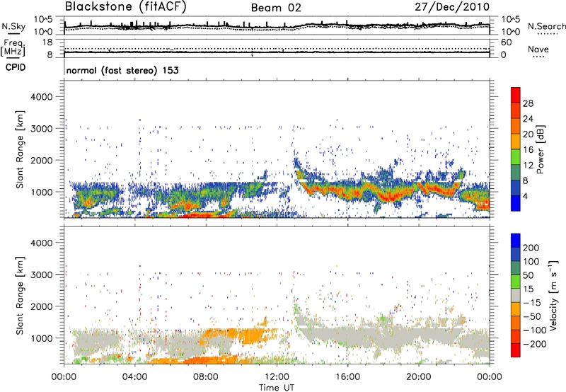The image size is (566, 392).
Task: Click the '2000' tick of the velocity panel
Action: pyautogui.click(x=42, y=306)
